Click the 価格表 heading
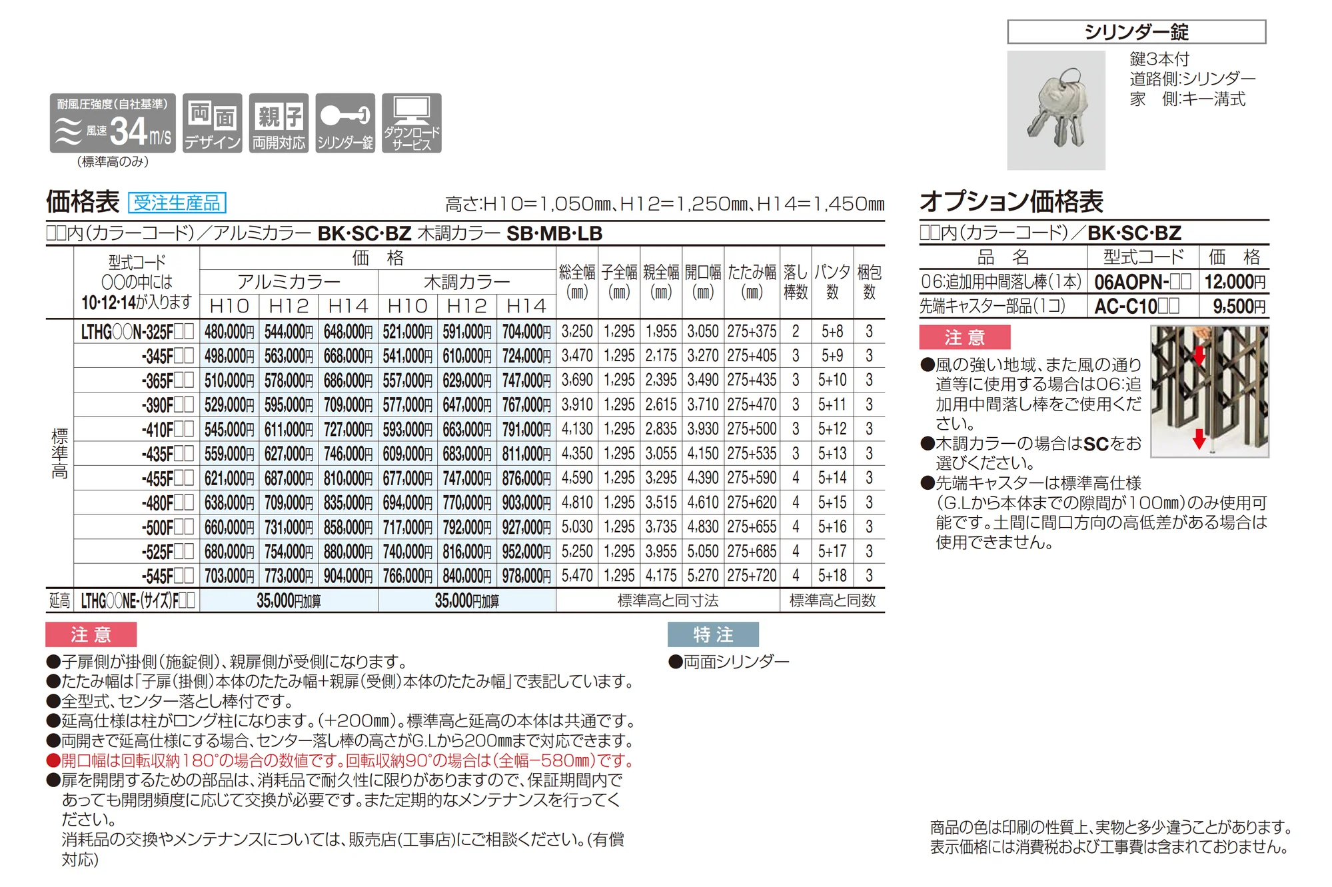1332x887 pixels. 83,202
